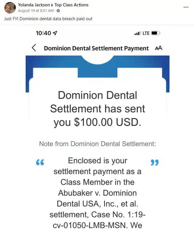Click the $100.00 USD payment heading
The width and height of the screenshot is (194, 231).
[x=97, y=109]
